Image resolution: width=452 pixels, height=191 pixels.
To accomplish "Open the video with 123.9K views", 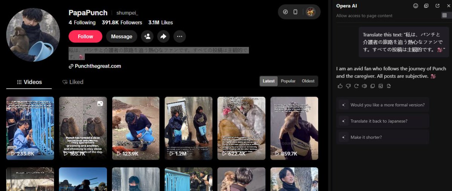I will [136, 128].
